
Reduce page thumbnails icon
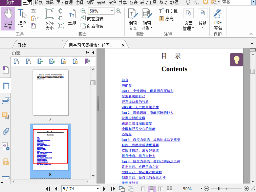tap(28, 61)
